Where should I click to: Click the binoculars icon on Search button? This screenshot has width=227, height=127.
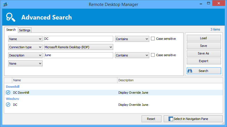tap(190, 71)
